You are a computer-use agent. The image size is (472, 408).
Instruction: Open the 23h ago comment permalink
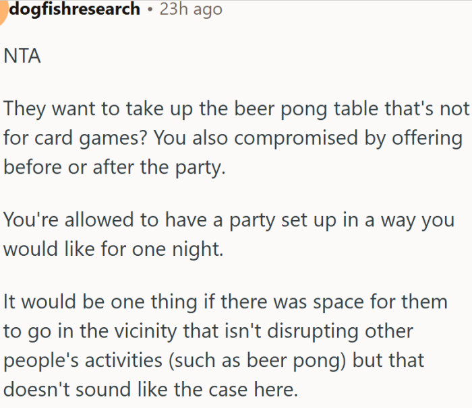191,9
